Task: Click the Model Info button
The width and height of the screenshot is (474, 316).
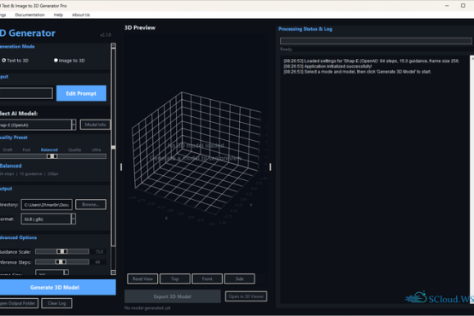Action: point(95,125)
